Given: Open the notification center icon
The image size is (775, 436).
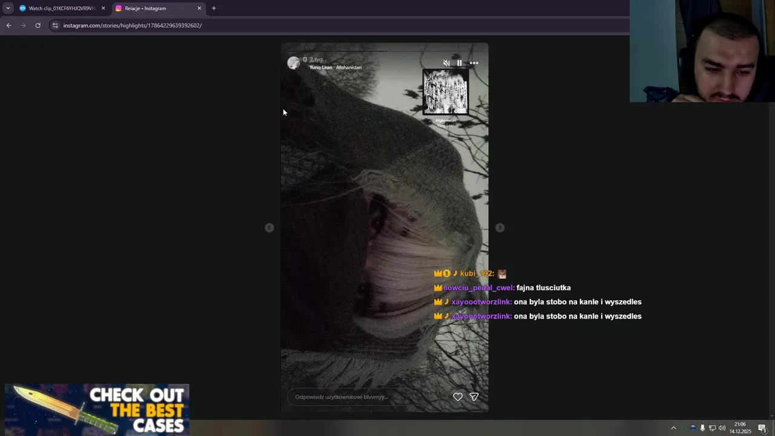Looking at the screenshot, I should pos(762,428).
